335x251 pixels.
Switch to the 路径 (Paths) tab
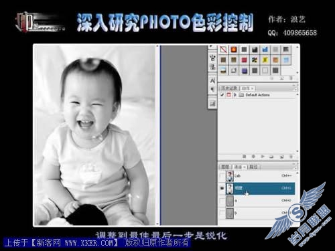(x=253, y=167)
